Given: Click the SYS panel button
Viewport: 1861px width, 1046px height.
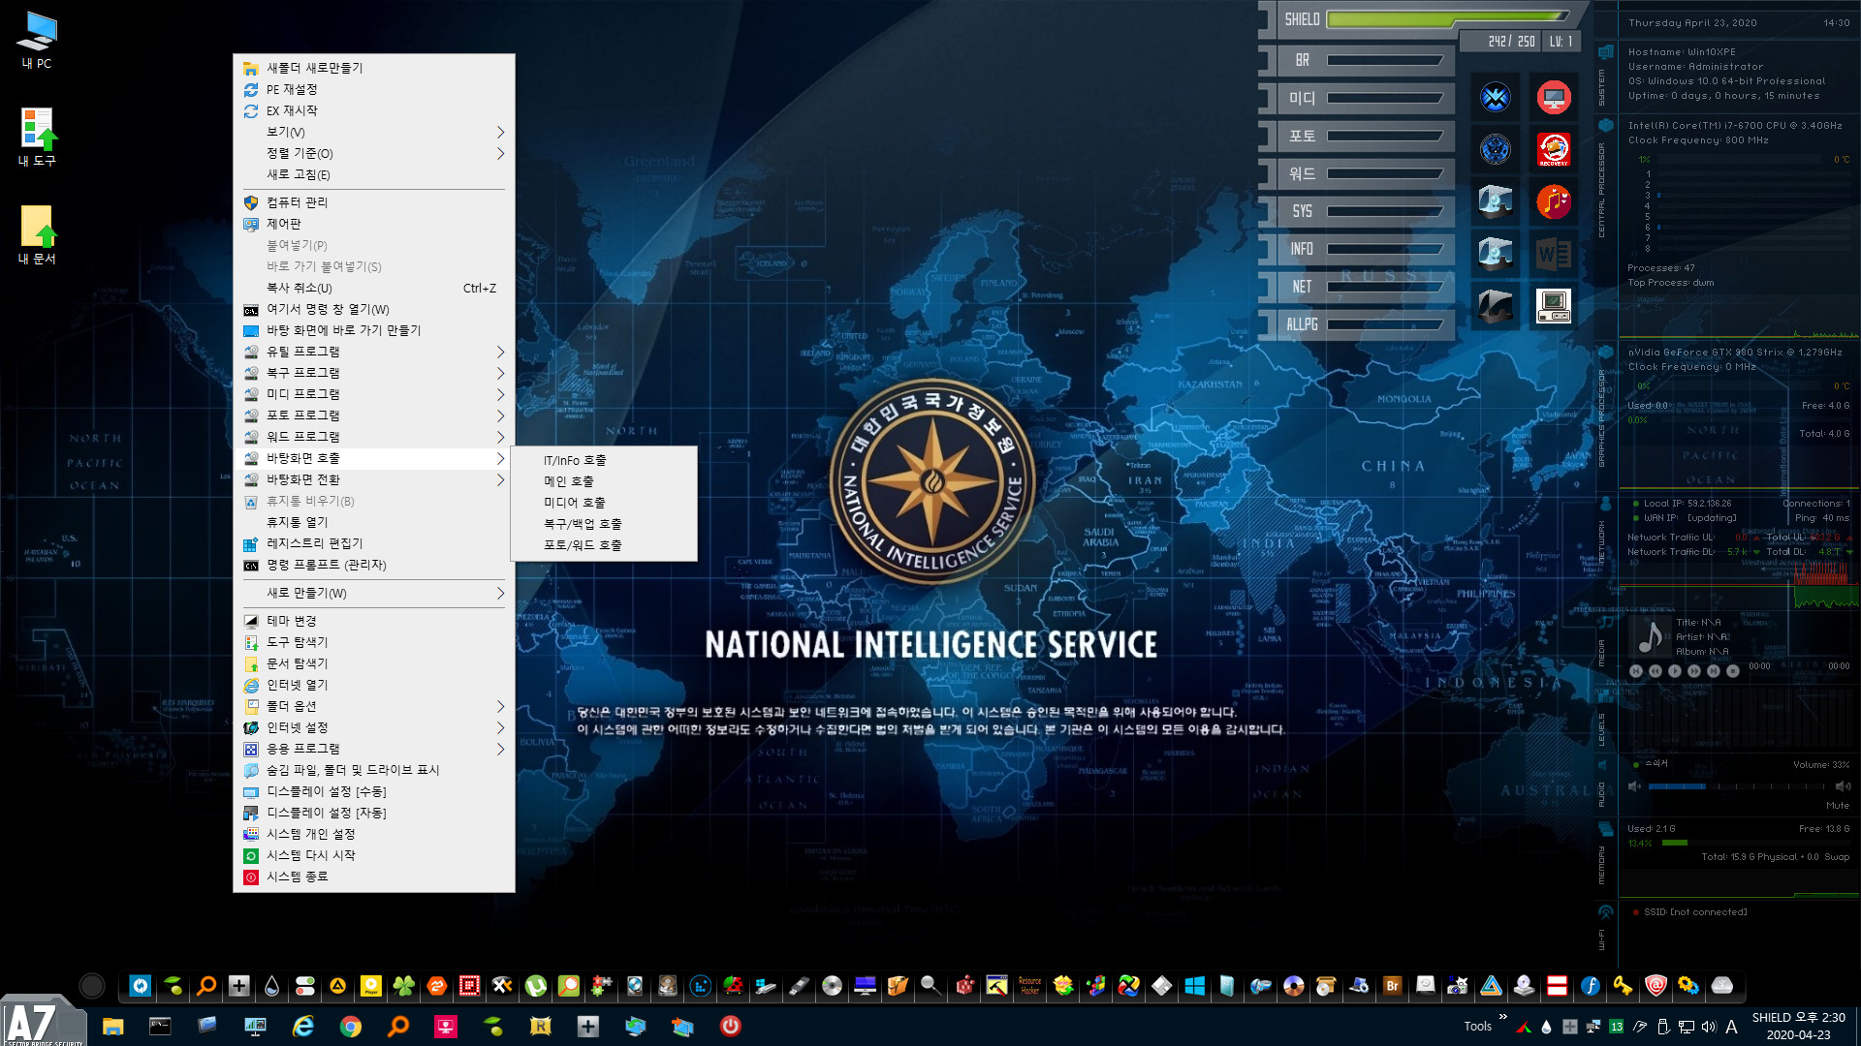Looking at the screenshot, I should [1357, 211].
